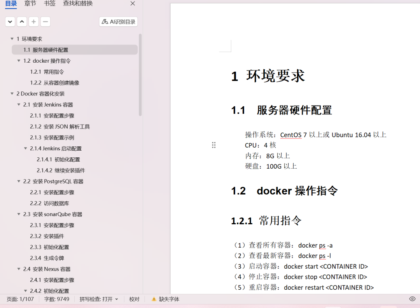
Task: Click 校对 in the status bar
Action: coord(134,299)
